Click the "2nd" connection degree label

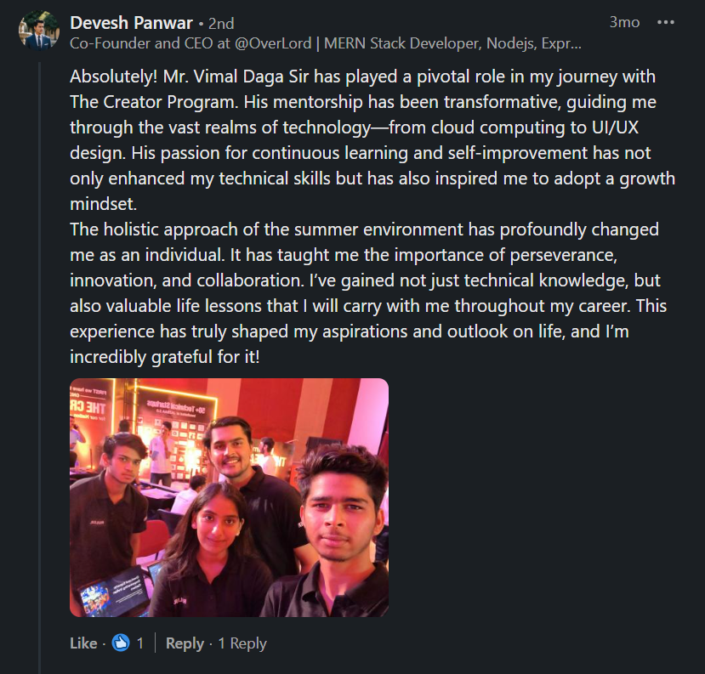pos(221,23)
